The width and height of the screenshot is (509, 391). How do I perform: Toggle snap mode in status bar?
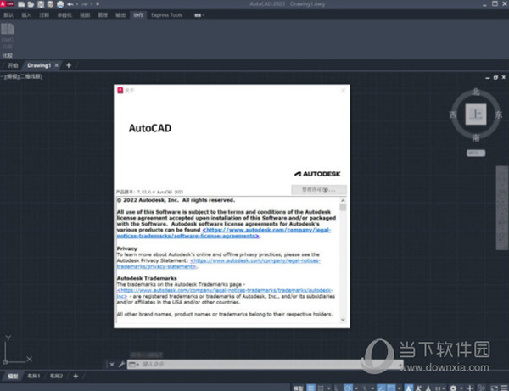tap(321, 388)
